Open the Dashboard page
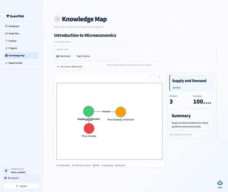Screen dimensions: 228x192 [x=21, y=26]
